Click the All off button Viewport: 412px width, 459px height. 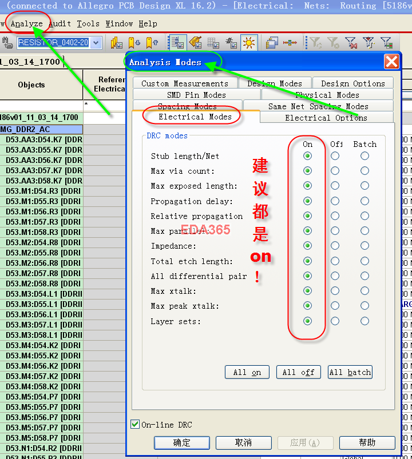tap(298, 372)
